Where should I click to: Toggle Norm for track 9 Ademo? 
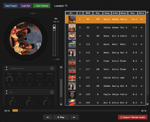pyautogui.click(x=142, y=86)
